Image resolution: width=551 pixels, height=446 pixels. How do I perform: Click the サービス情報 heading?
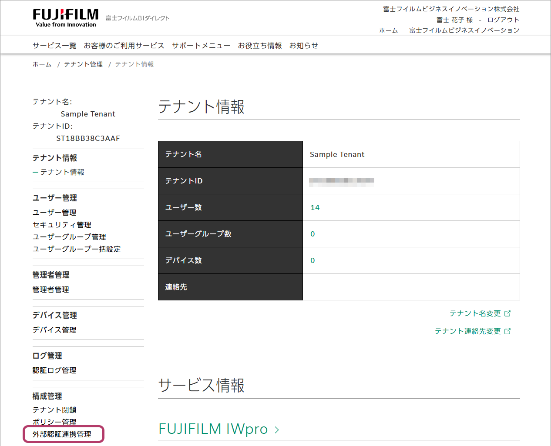click(201, 386)
